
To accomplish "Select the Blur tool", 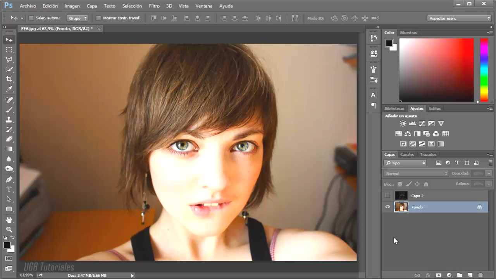I will tap(9, 159).
